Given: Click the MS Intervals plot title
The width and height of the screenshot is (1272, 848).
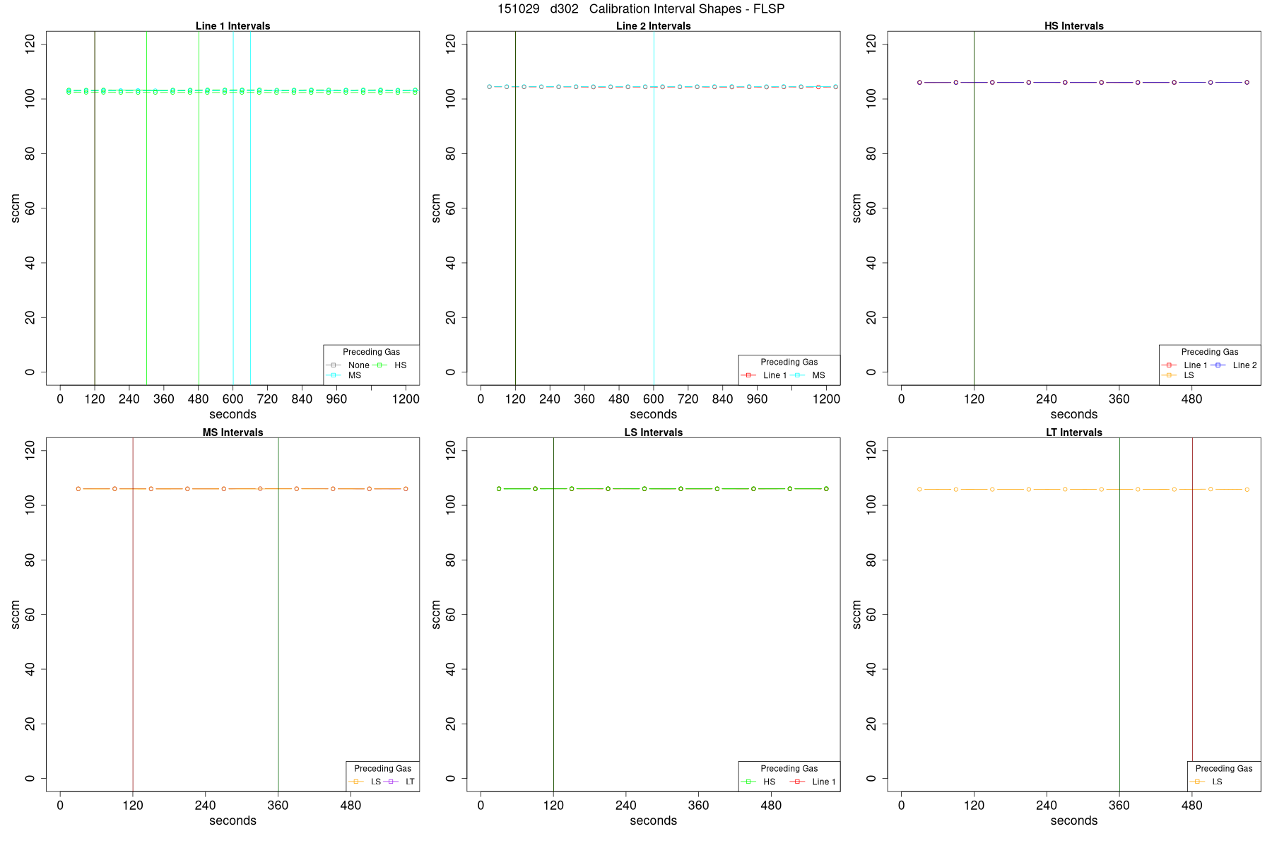Looking at the screenshot, I should [232, 432].
